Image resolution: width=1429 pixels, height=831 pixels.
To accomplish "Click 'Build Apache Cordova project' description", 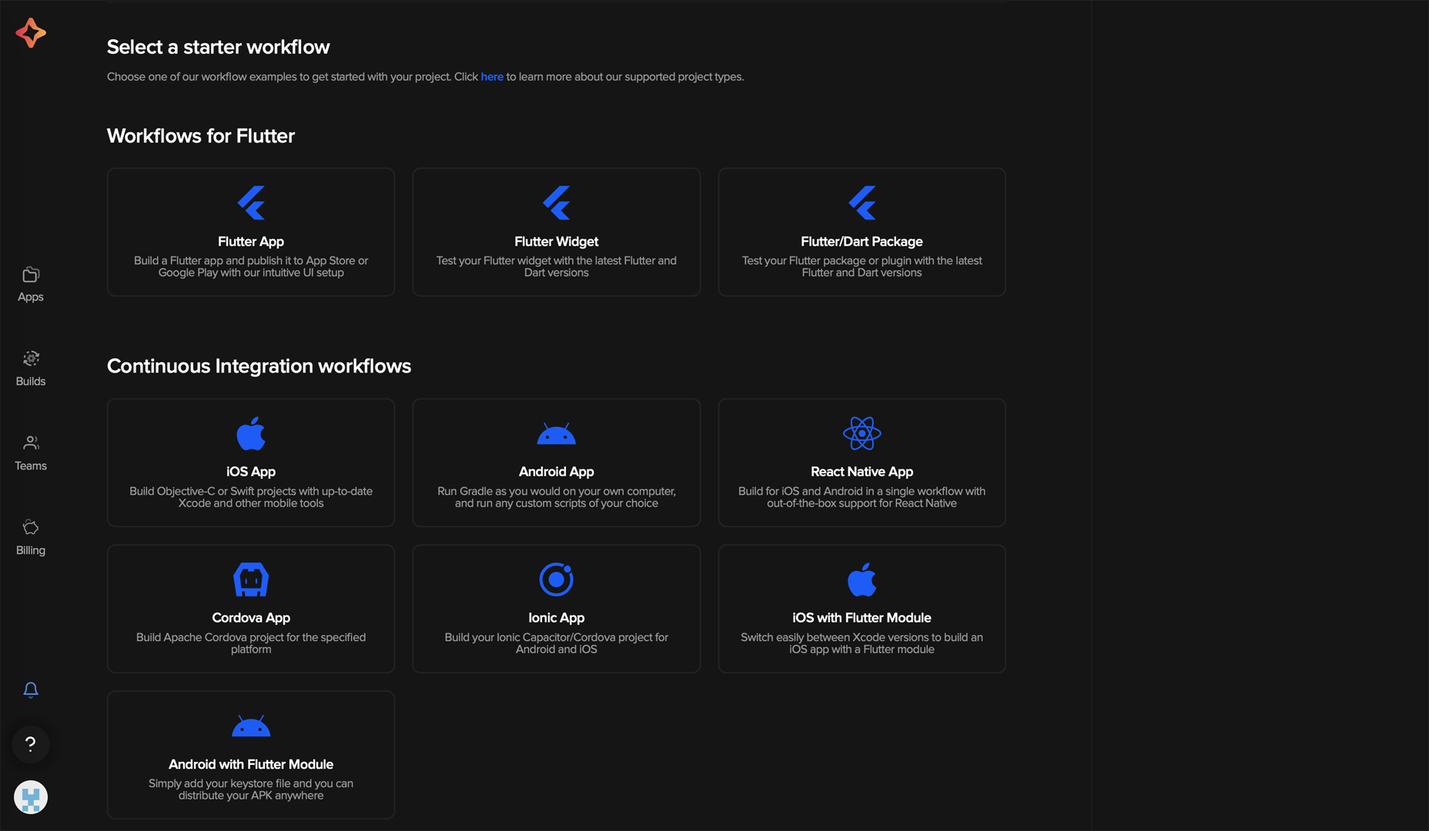I will point(251,643).
